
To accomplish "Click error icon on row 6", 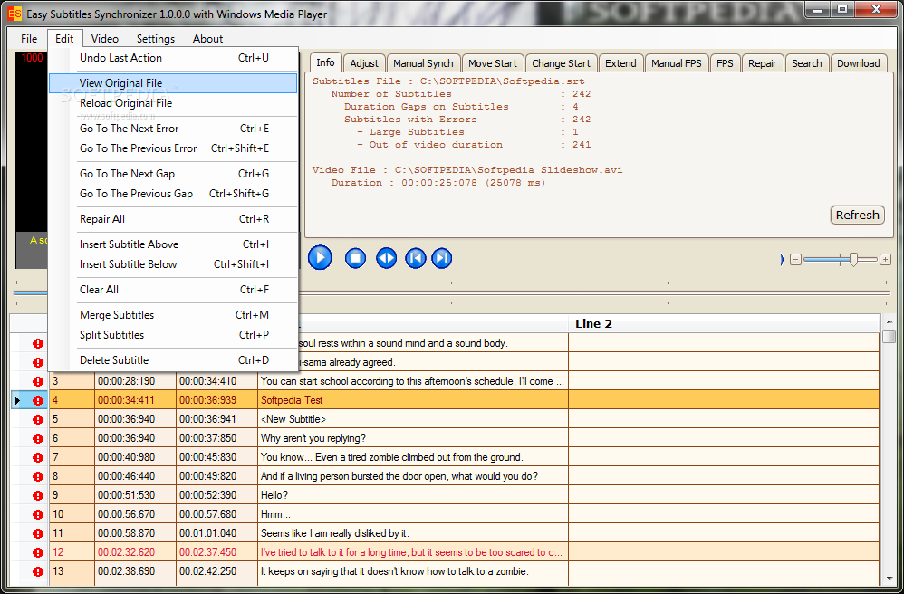I will tap(38, 438).
